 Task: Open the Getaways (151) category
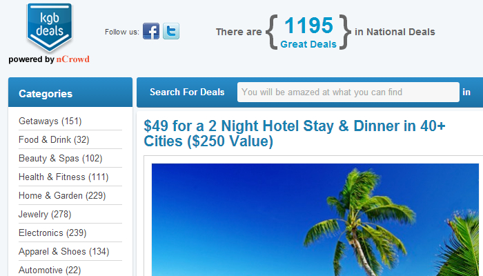(50, 121)
